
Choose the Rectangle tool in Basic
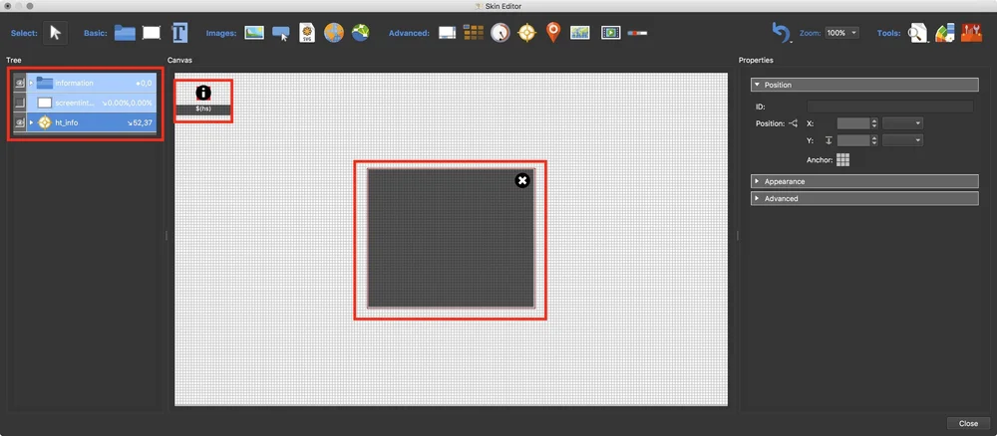tap(152, 33)
